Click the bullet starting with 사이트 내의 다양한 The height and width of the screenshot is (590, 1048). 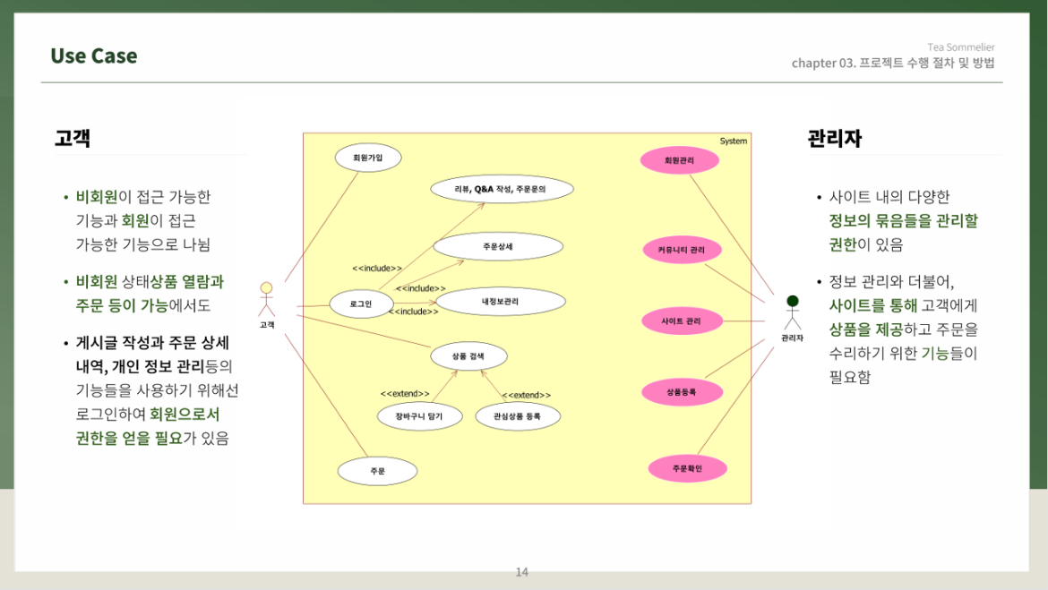897,220
